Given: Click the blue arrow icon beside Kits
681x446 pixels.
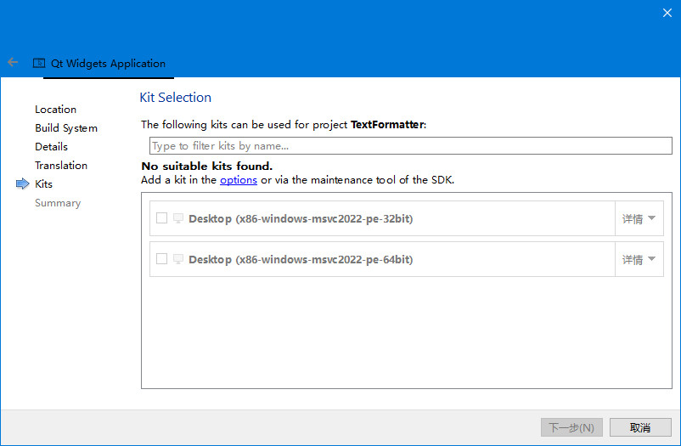Looking at the screenshot, I should tap(23, 183).
